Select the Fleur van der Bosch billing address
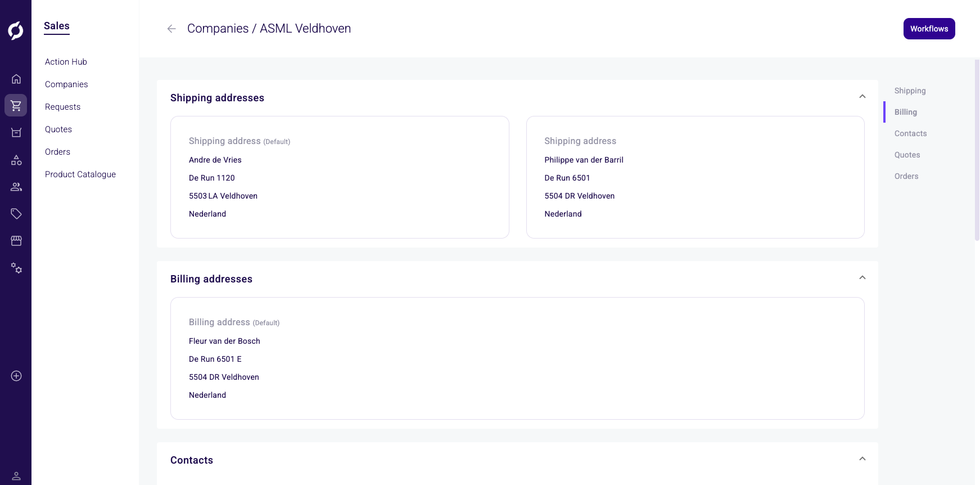Screen dimensions: 980x485 pyautogui.click(x=517, y=358)
